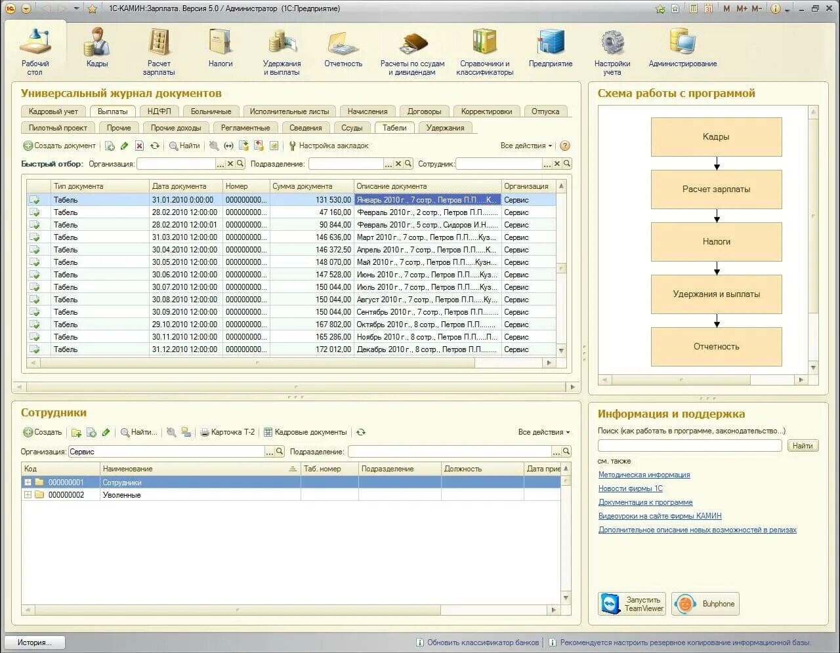Edit selected document with pencil icon
Screen dimensions: 840x653
click(x=124, y=146)
